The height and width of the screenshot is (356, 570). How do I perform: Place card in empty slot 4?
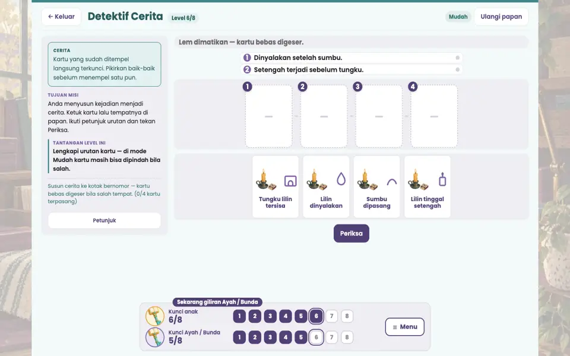434,116
